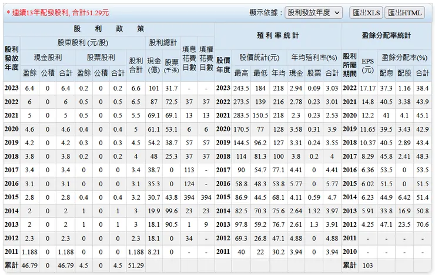This screenshot has height=275, width=435.
Task: Click the 2011 cash dividend 1.188 under 盈餘
Action: click(x=29, y=252)
